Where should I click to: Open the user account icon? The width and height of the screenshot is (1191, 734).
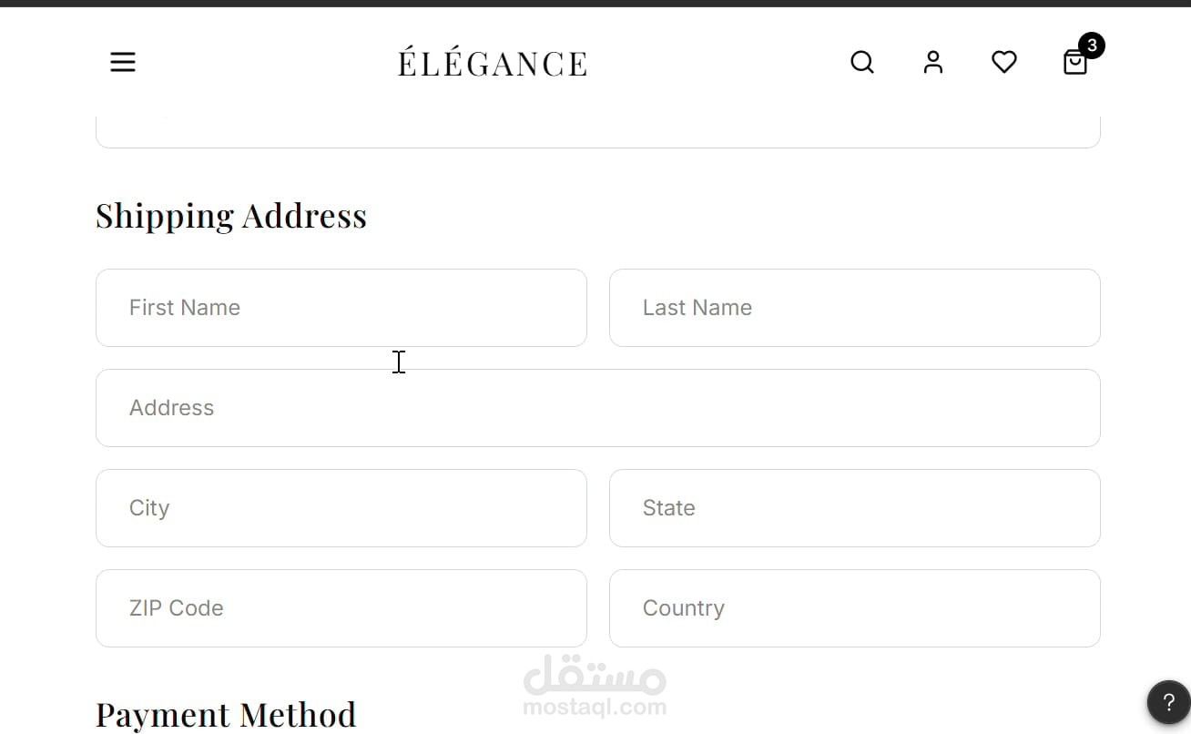(x=932, y=62)
